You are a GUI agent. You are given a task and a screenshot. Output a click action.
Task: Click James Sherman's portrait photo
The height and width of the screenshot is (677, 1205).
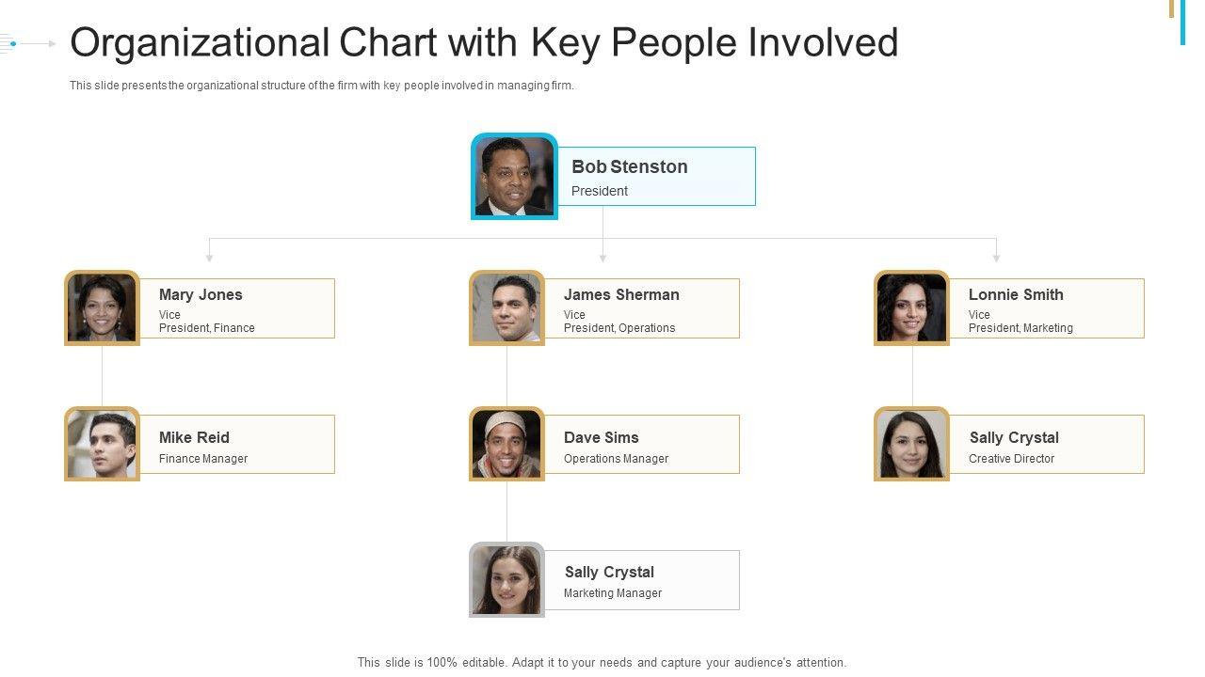point(506,307)
